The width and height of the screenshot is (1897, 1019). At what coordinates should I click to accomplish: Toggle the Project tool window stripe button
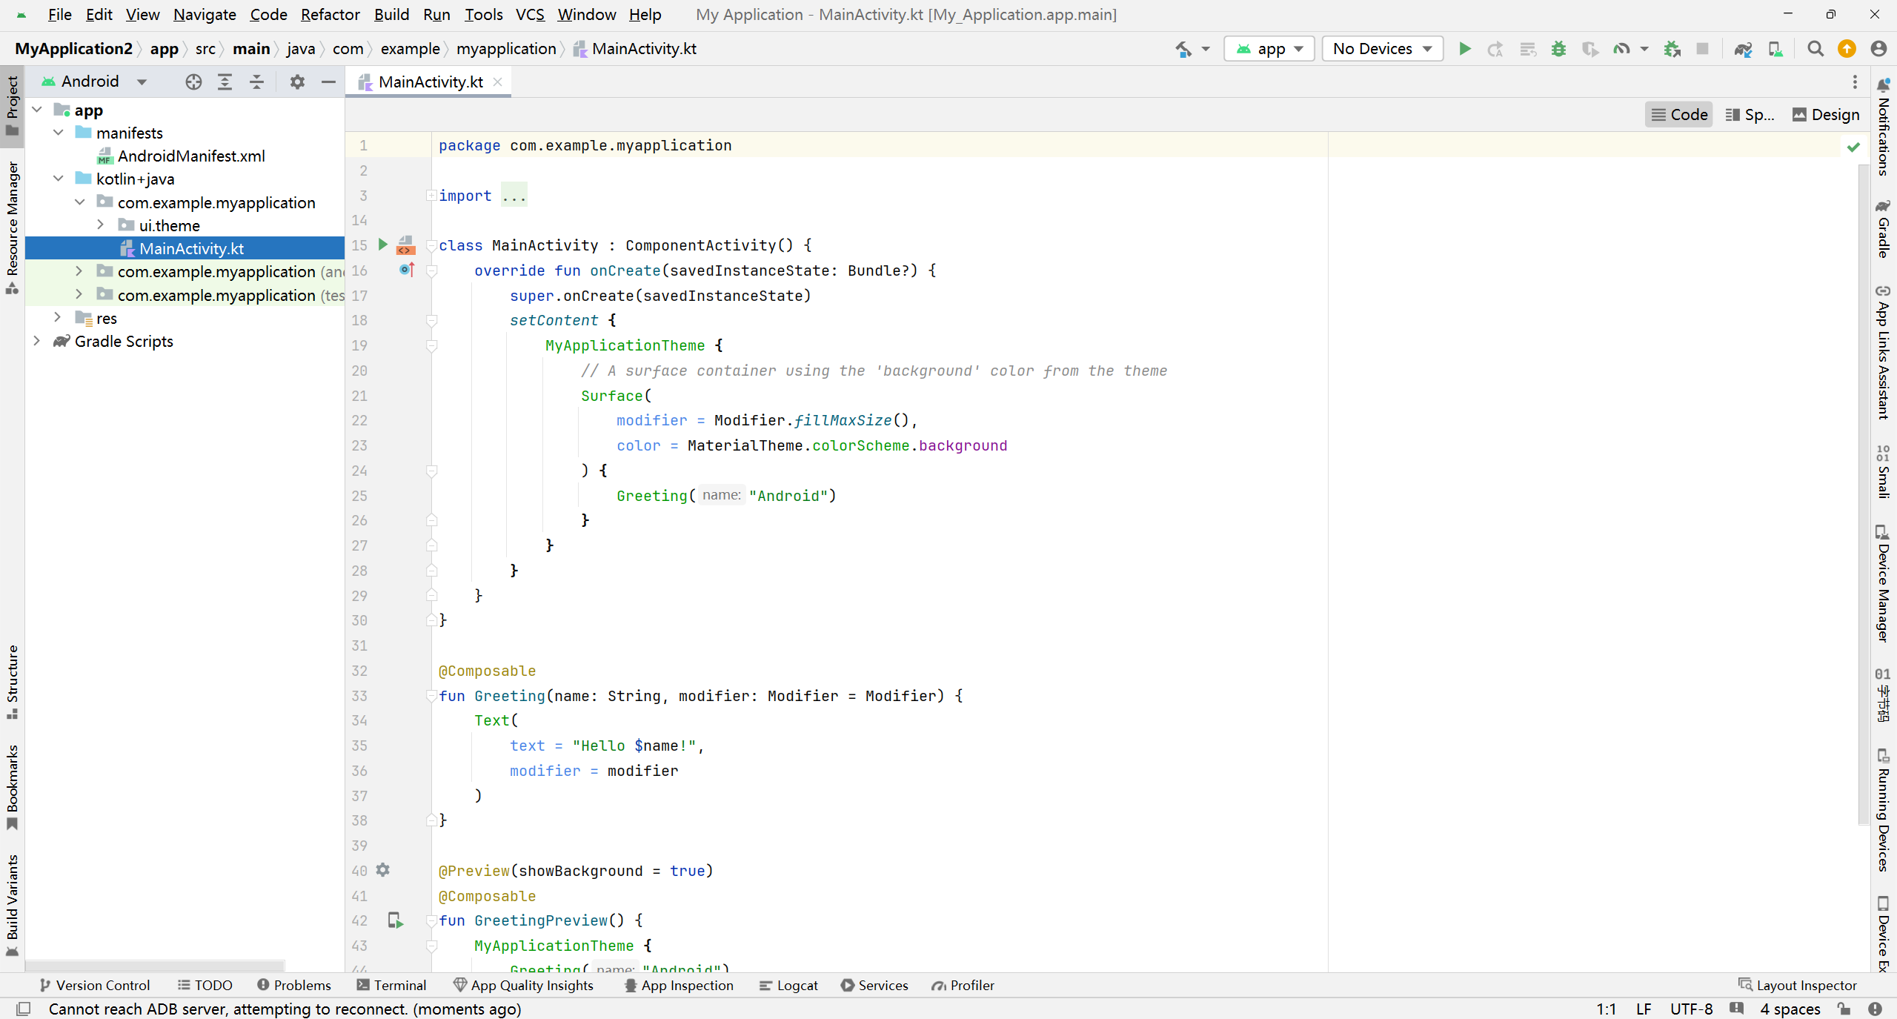(x=12, y=104)
